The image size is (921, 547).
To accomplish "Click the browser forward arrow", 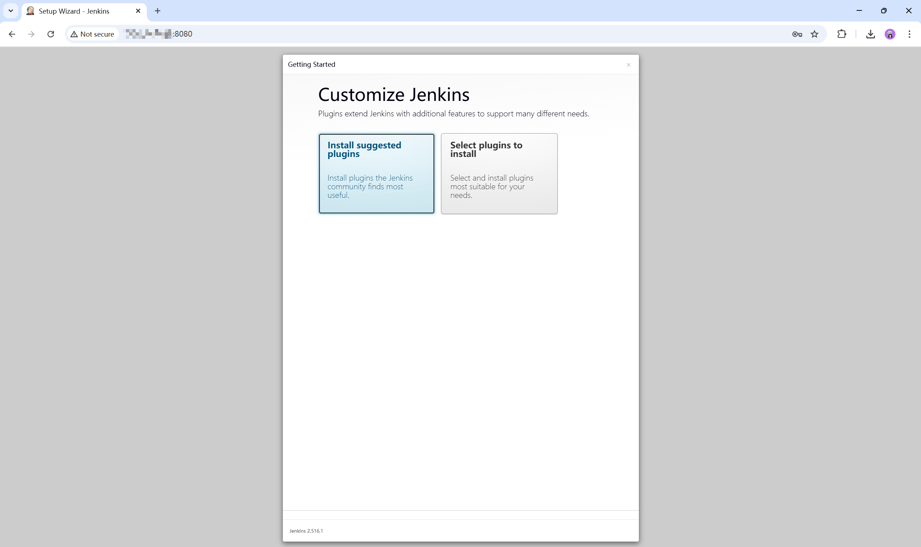I will [31, 34].
